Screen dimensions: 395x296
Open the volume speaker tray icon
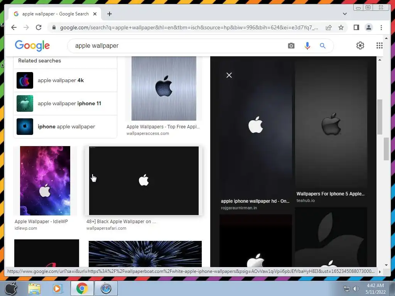[x=356, y=289]
